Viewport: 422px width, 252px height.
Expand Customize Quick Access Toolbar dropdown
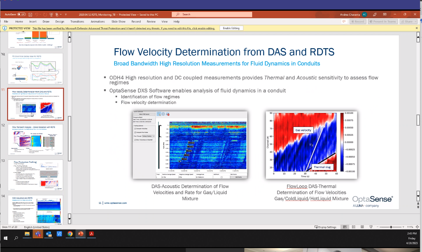pos(66,14)
